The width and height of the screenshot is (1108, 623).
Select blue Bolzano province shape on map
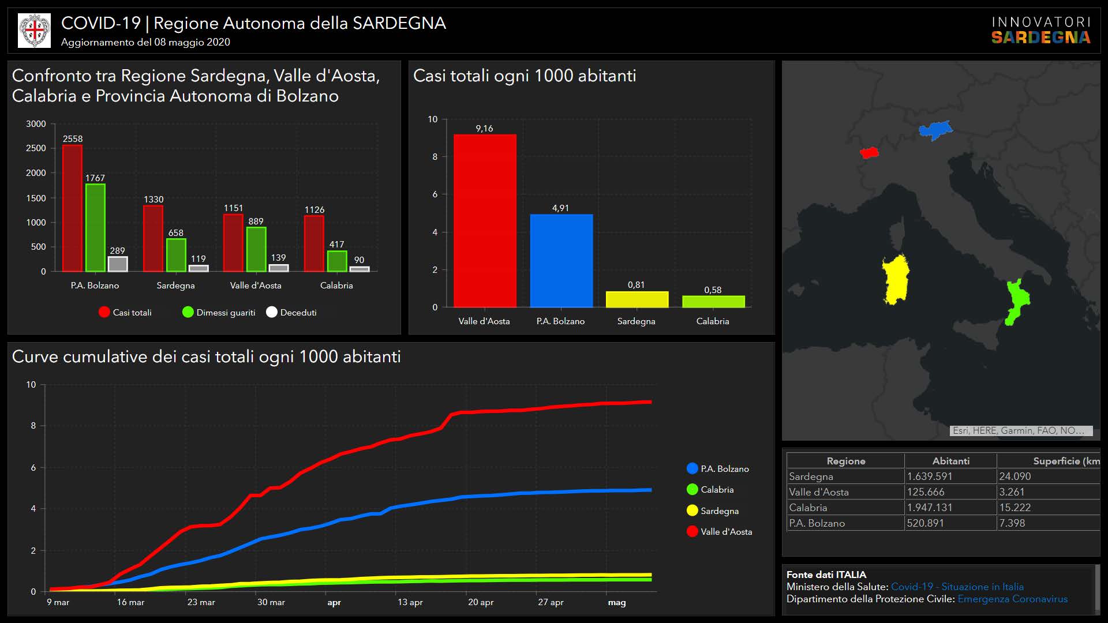point(935,130)
